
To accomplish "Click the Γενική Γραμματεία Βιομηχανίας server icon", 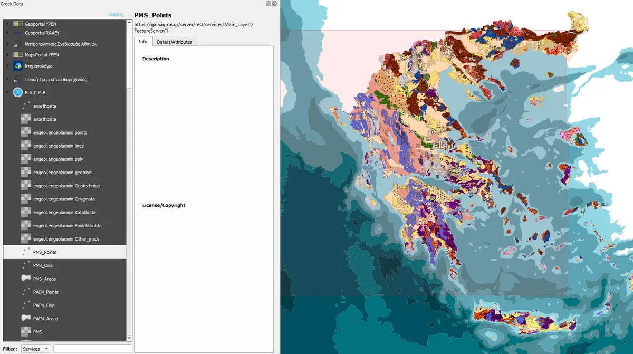I will [x=18, y=79].
